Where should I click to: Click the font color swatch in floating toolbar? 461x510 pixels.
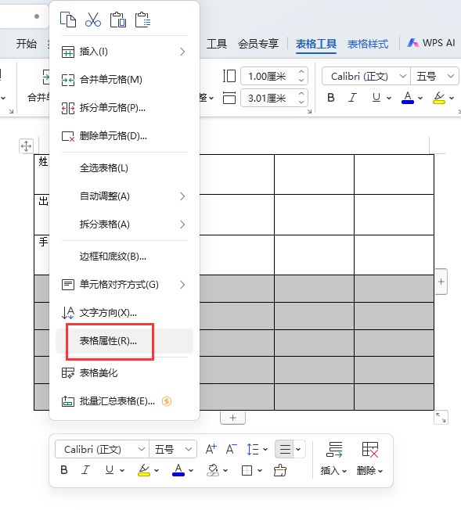(x=178, y=470)
